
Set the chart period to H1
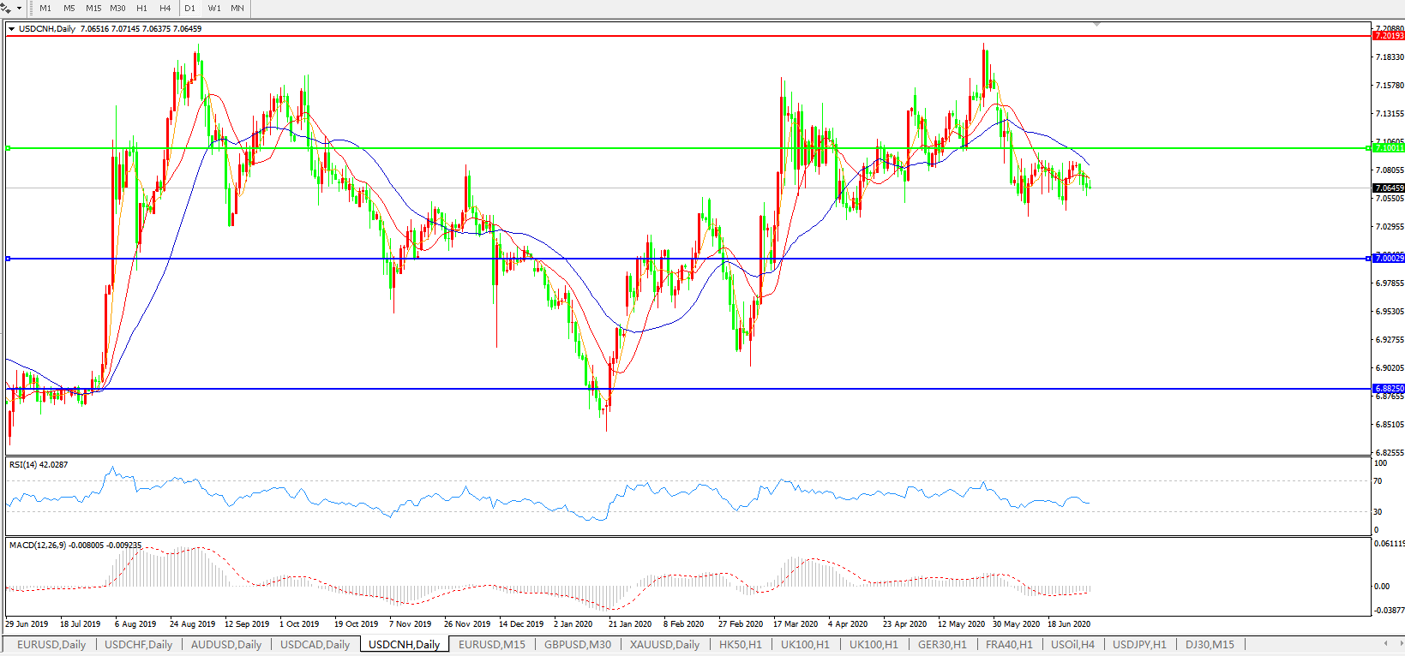[x=141, y=8]
